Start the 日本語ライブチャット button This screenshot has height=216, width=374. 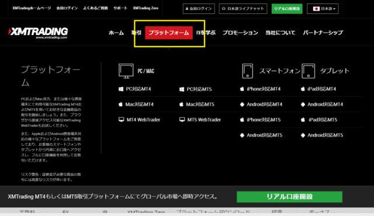(243, 9)
